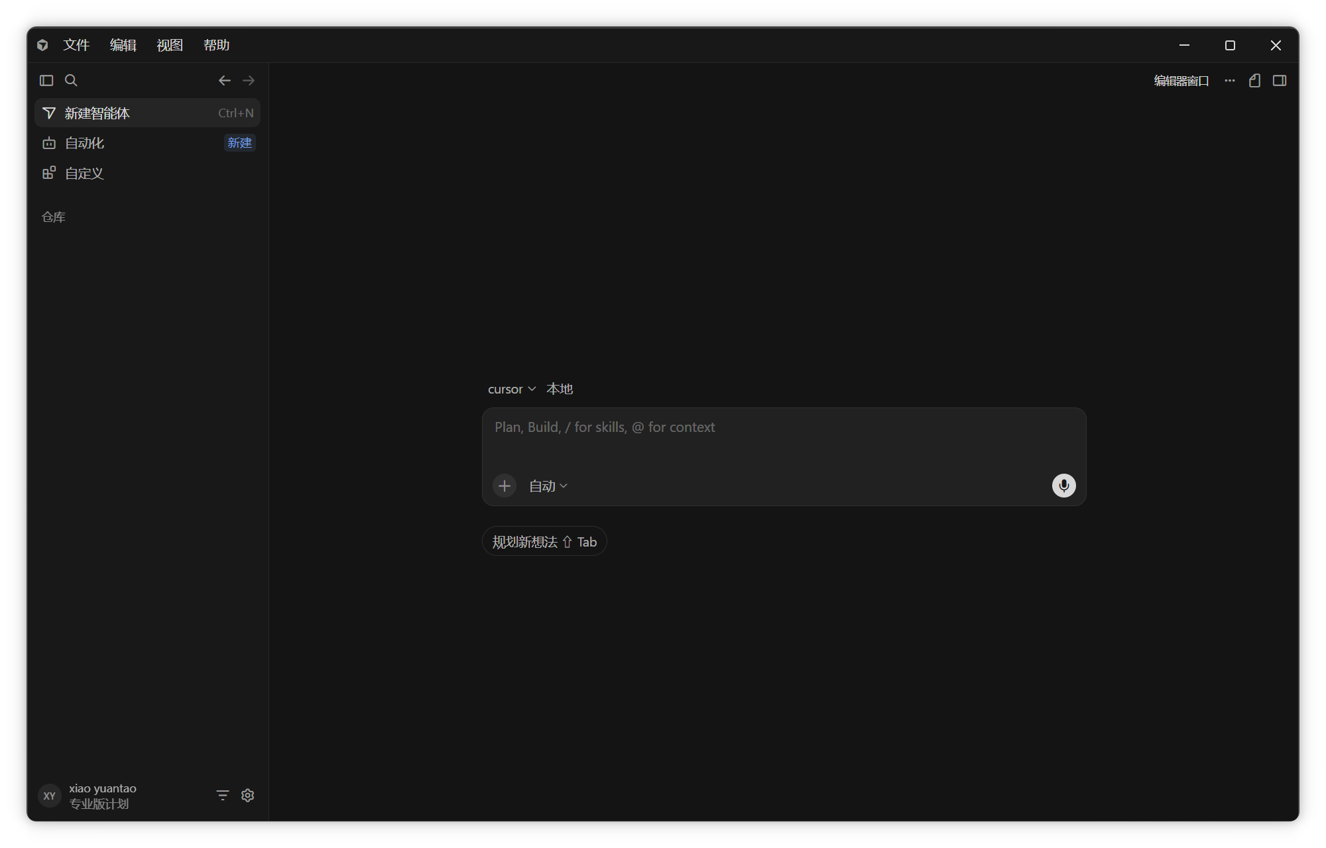The image size is (1326, 848).
Task: Click the 仓库 section label
Action: point(54,217)
